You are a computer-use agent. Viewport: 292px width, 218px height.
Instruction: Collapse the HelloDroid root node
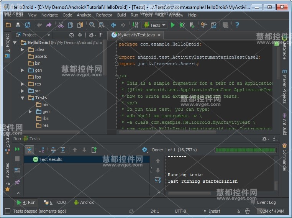click(x=15, y=43)
